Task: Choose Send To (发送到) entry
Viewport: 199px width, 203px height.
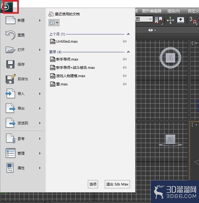Action: coord(23,123)
